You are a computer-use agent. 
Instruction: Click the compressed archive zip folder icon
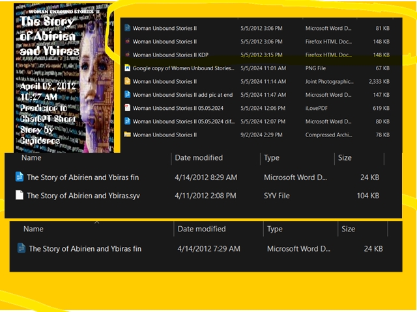pyautogui.click(x=127, y=135)
